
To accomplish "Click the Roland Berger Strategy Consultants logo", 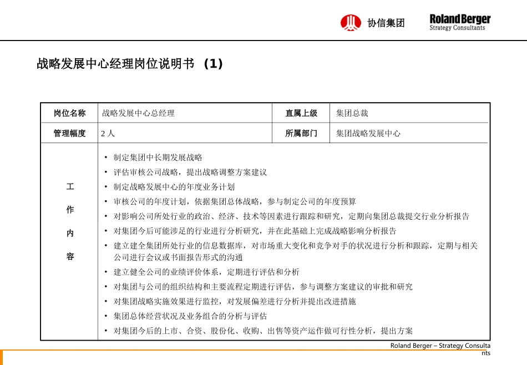I will click(460, 22).
